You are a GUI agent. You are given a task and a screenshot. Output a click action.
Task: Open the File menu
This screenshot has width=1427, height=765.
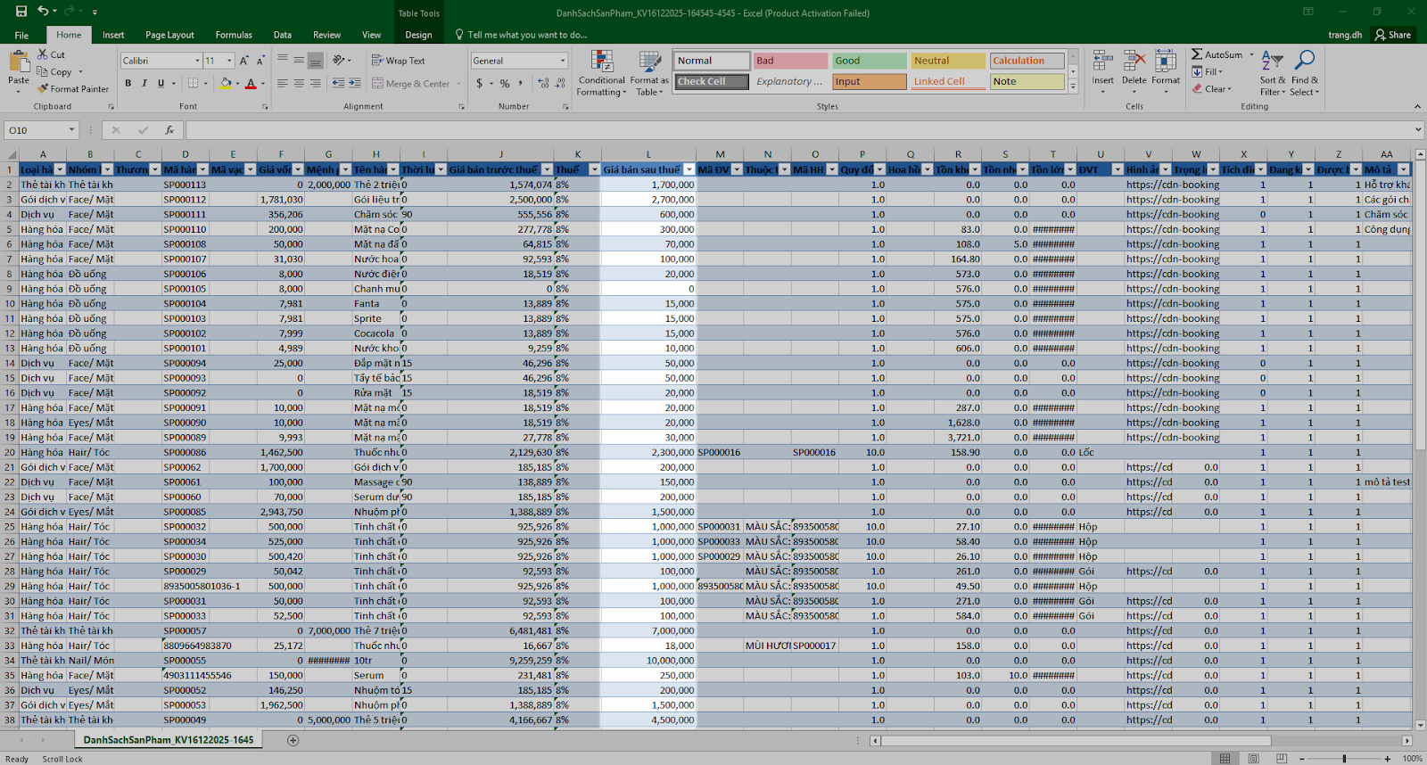[21, 35]
